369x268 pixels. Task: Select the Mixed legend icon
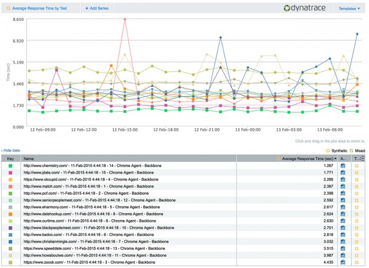pos(351,150)
